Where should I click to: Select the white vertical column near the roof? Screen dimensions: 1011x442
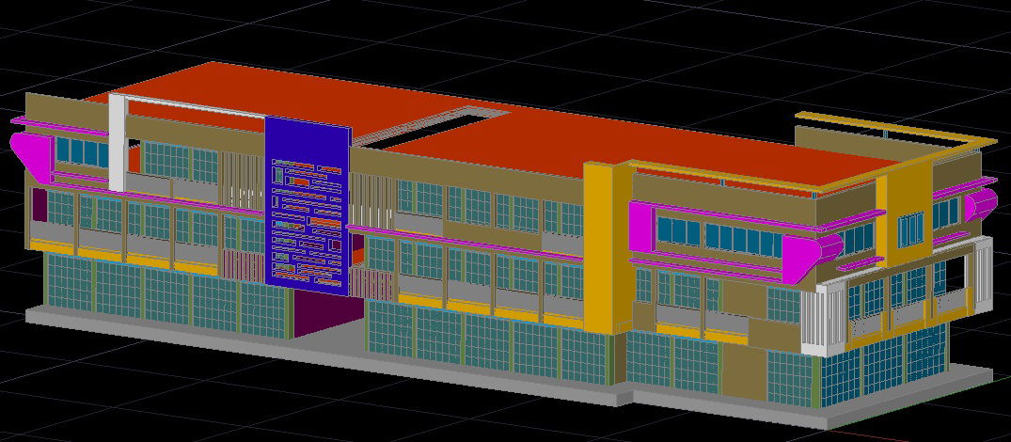tap(117, 142)
